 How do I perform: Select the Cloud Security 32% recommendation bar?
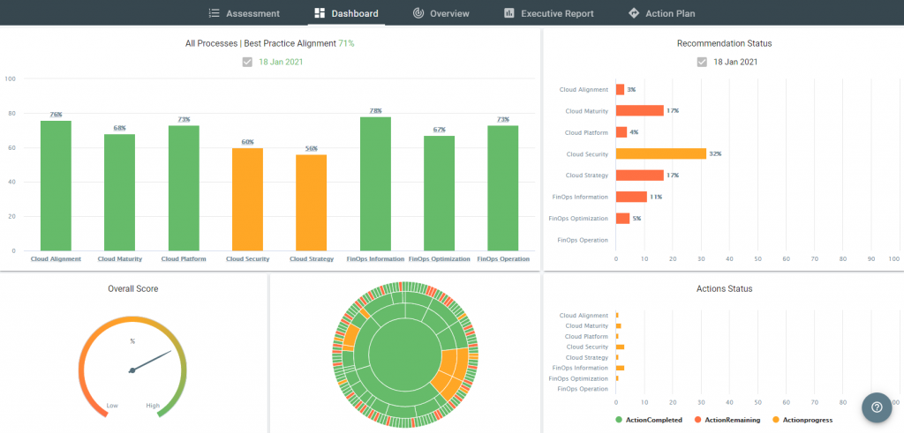click(660, 153)
